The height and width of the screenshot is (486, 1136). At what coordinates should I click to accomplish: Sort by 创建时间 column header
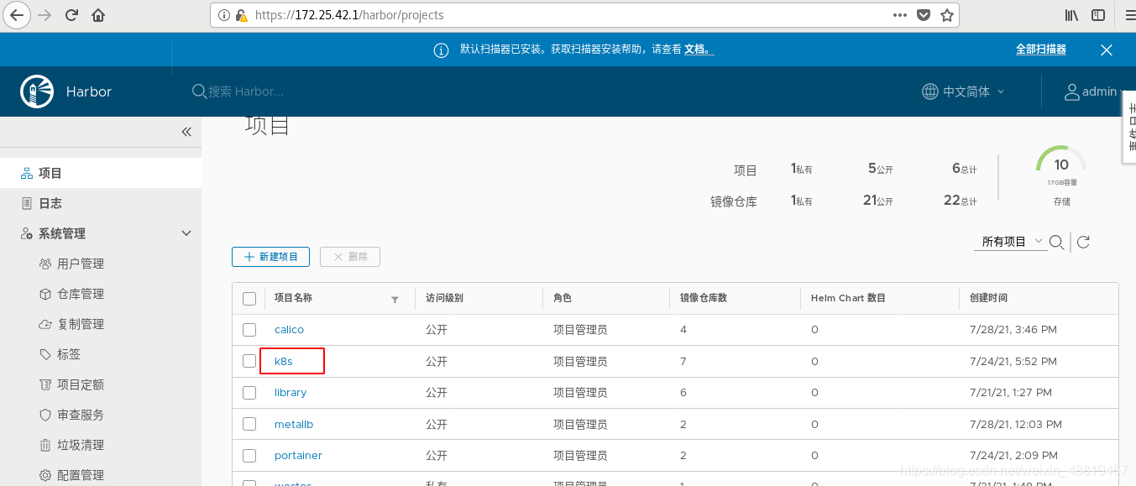point(988,298)
